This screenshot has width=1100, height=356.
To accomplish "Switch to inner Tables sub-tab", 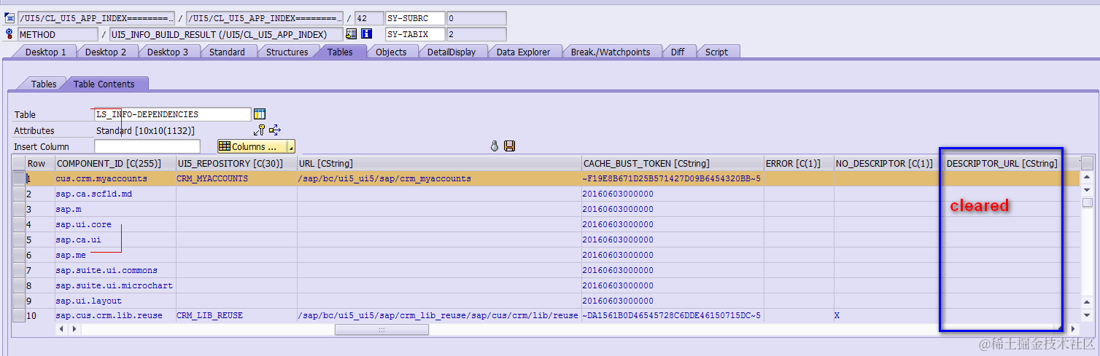I will coord(44,84).
